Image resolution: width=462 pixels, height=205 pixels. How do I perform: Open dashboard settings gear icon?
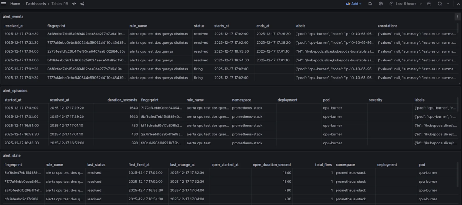[x=381, y=4]
